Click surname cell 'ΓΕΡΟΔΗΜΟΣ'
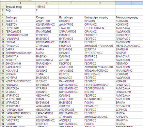 point(20,32)
